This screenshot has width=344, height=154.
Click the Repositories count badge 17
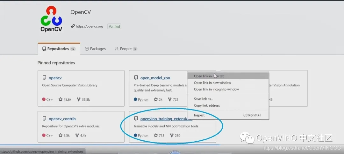(73, 49)
